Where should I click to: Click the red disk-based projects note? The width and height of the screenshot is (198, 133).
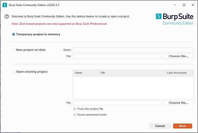pyautogui.click(x=59, y=24)
